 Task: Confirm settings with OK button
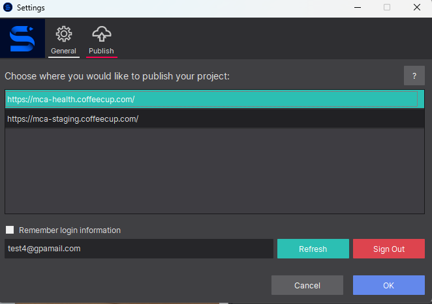389,285
